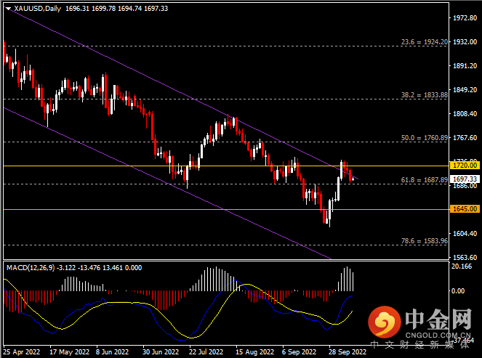Viewport: 482px width, 358px height.
Task: Click the 1767.60 price axis value
Action: coord(465,137)
